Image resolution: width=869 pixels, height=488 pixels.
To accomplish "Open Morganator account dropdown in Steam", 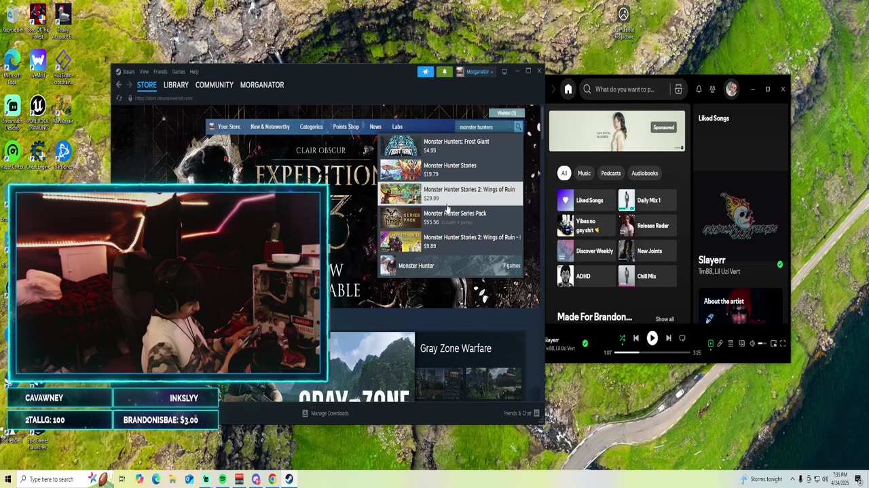I will [478, 72].
